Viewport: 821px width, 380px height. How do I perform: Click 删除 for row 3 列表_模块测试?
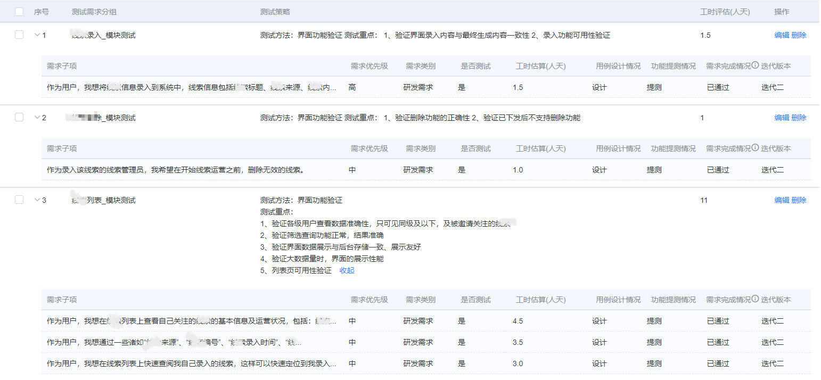tap(799, 200)
